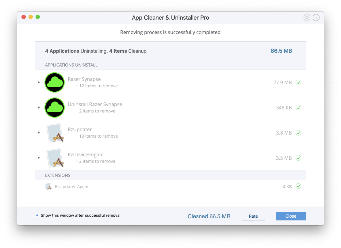Select the EXTENSIONS section header
Image resolution: width=341 pixels, height=248 pixels.
[58, 175]
